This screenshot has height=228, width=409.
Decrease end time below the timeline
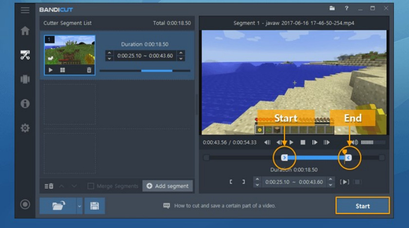click(331, 185)
